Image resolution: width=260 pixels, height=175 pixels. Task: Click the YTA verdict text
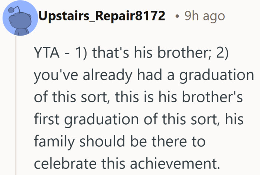46,53
